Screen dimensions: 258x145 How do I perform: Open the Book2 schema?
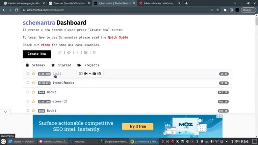point(51,92)
